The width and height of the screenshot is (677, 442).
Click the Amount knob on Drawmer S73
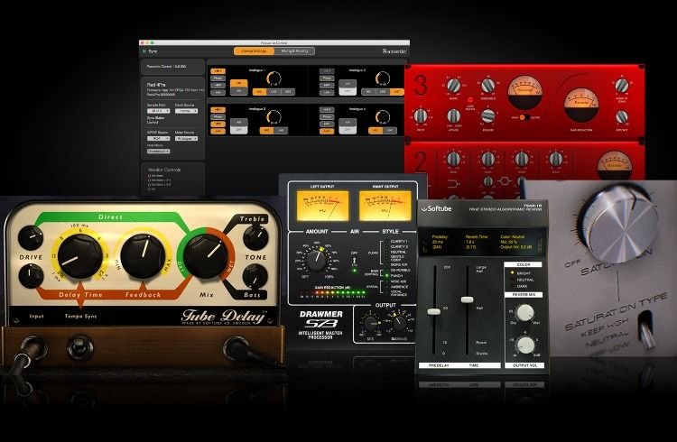point(317,261)
